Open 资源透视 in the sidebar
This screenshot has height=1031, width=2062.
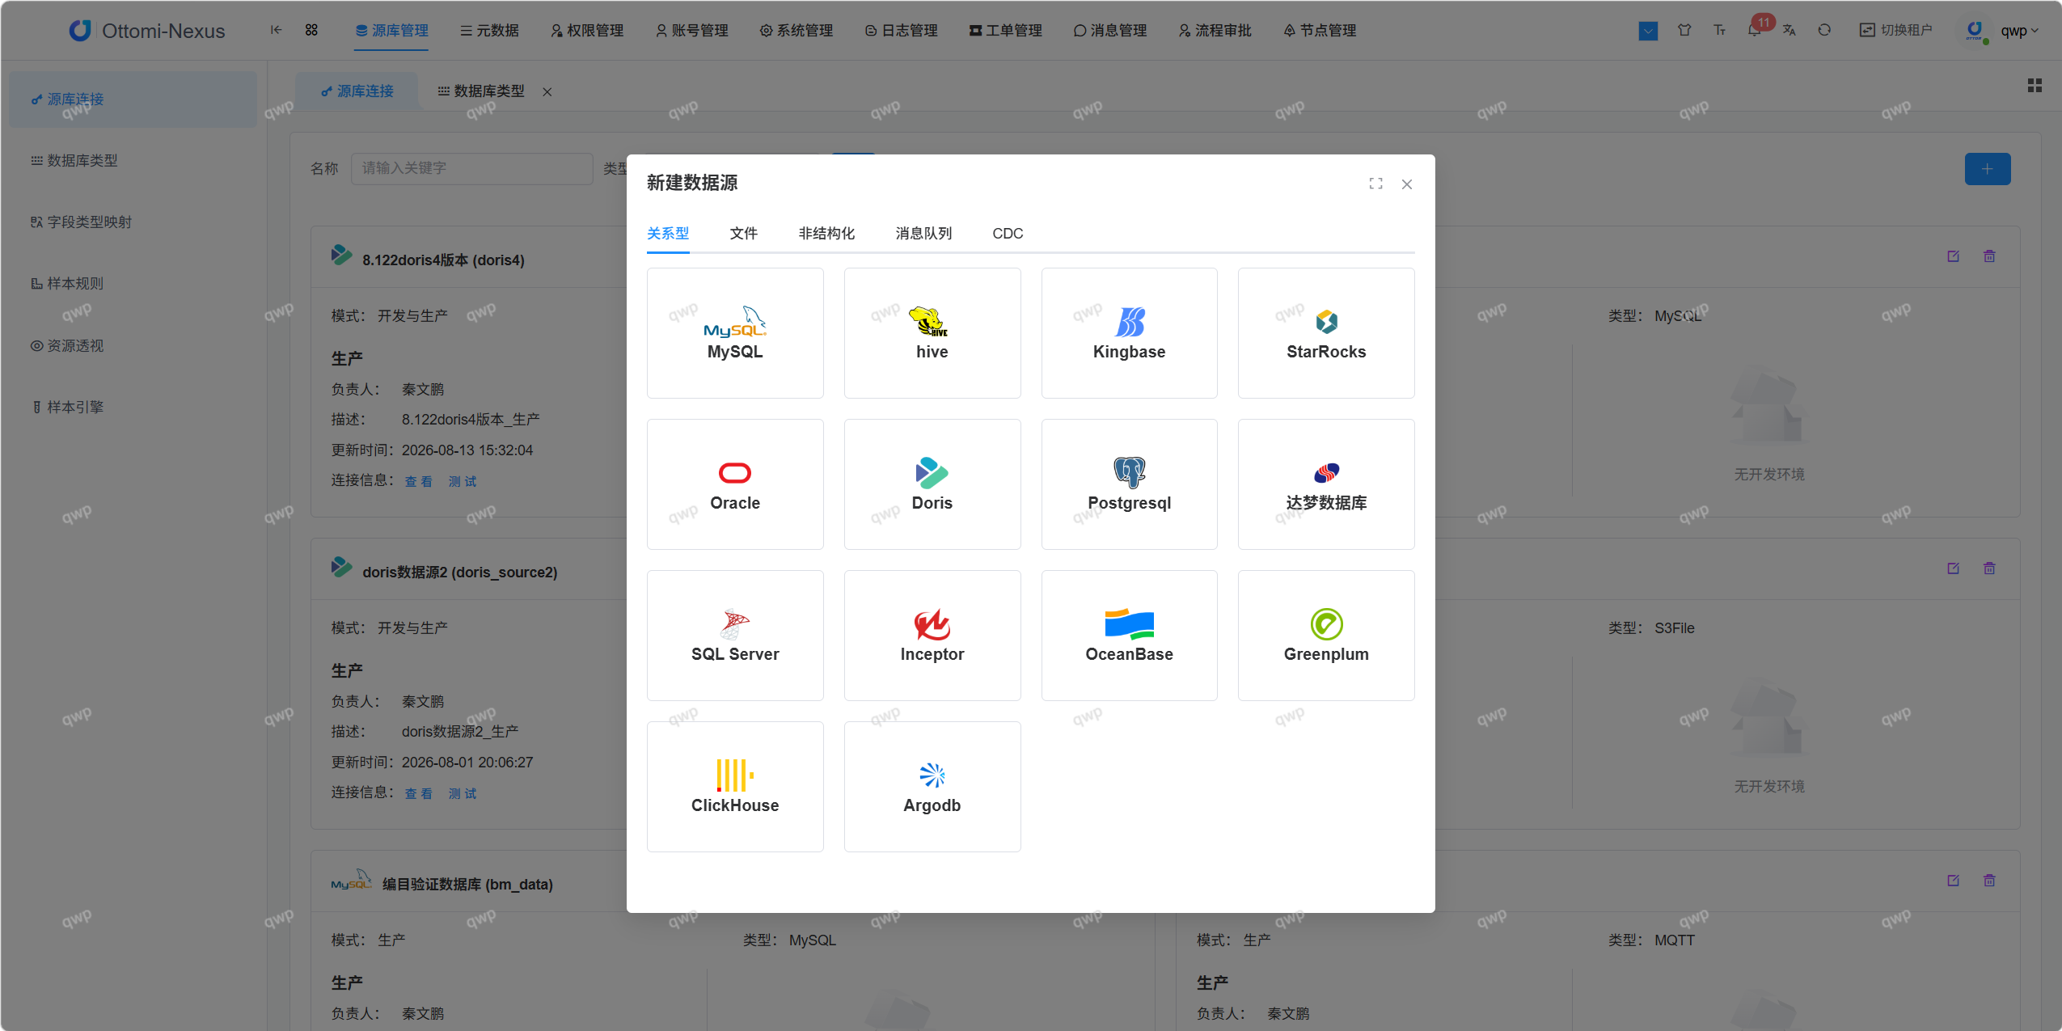coord(133,346)
